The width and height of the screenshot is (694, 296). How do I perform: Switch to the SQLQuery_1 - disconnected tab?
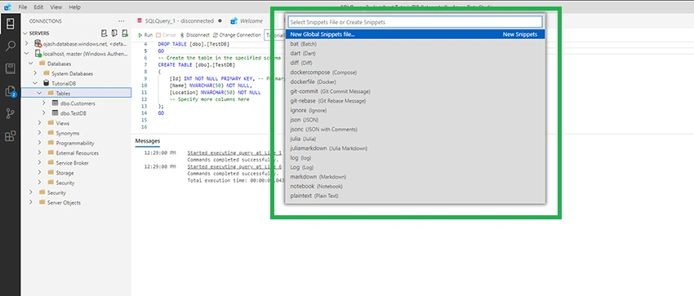coord(179,20)
